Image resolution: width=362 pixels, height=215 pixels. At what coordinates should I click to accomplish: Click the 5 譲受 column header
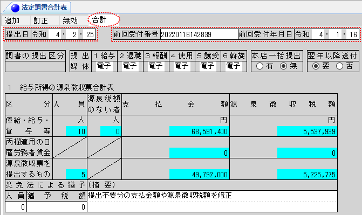click(x=208, y=56)
